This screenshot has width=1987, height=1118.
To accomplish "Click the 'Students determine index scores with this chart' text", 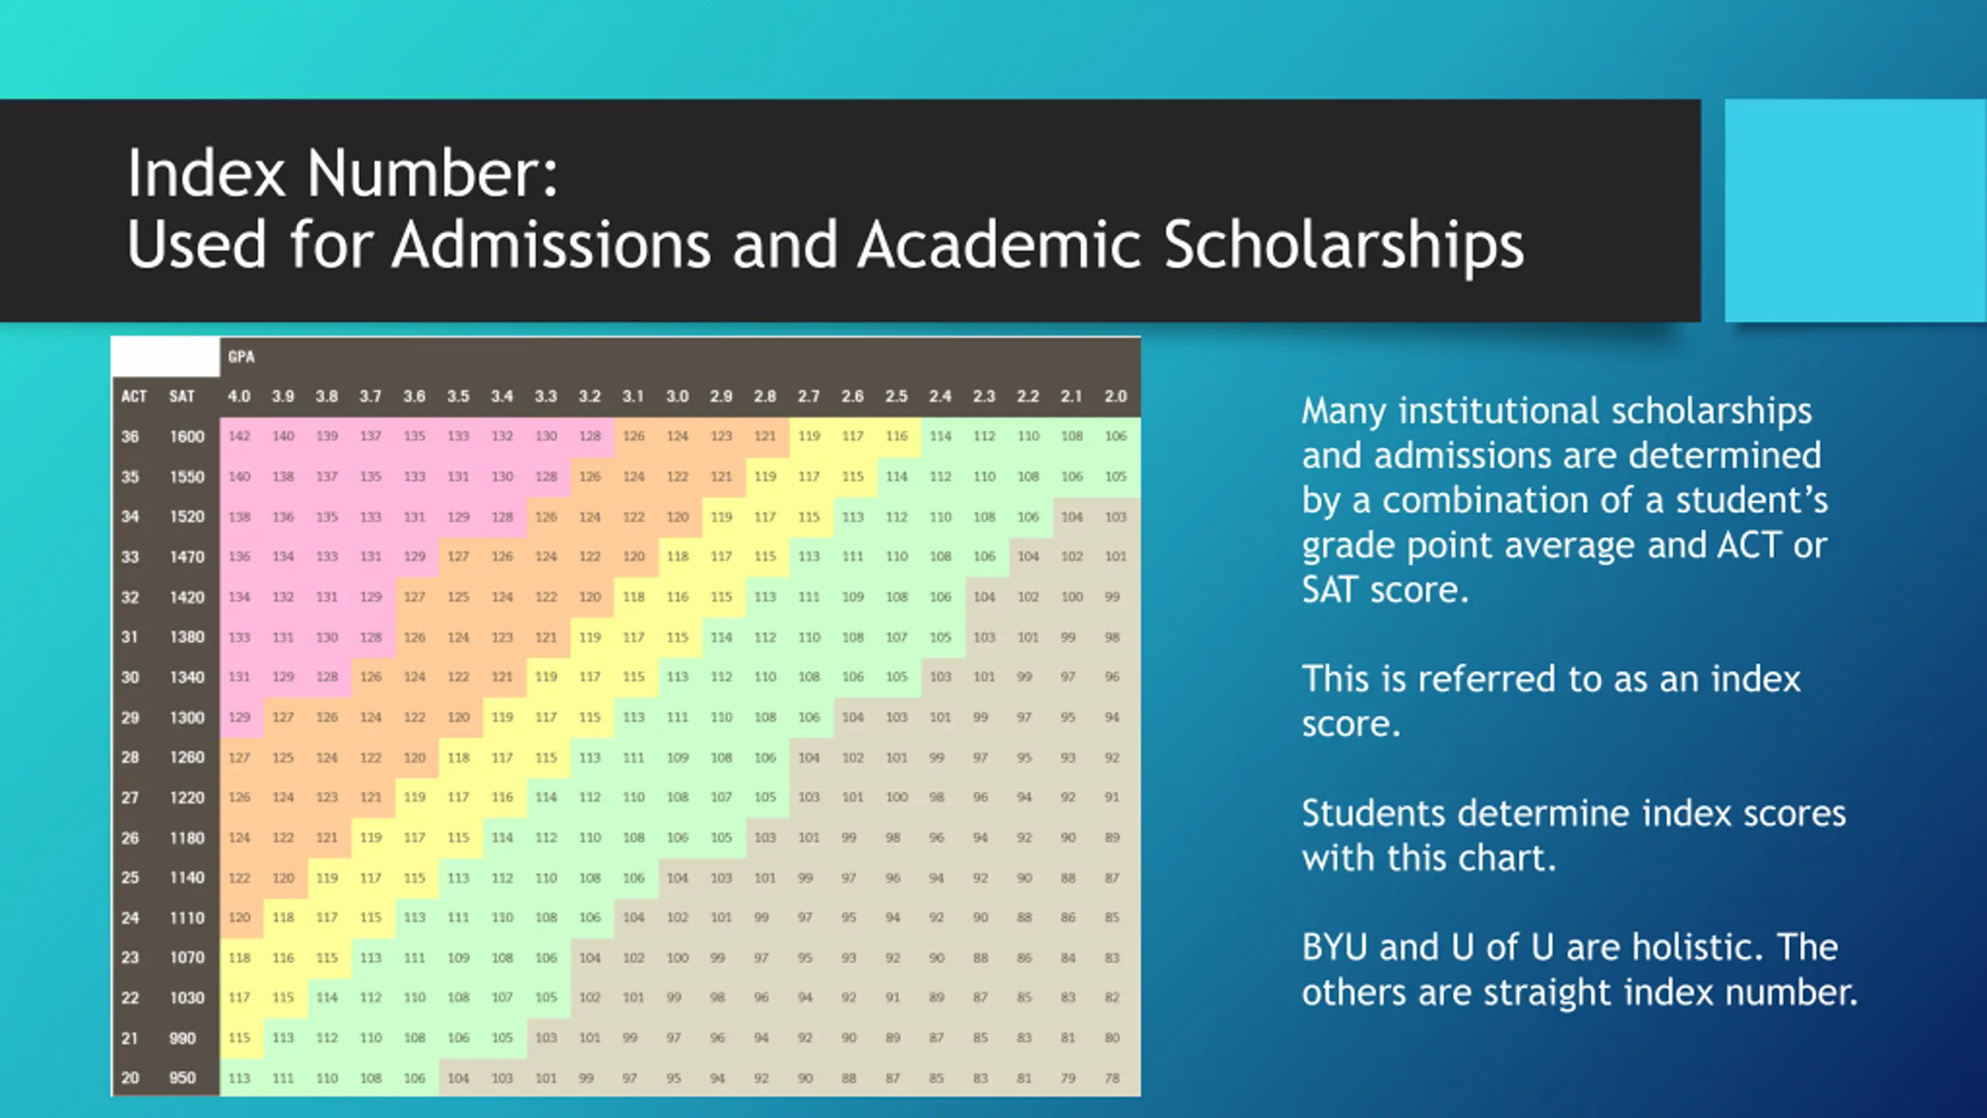I will 1573,835.
